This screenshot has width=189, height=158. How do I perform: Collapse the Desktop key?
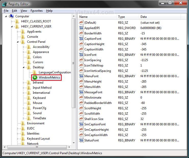[23, 67]
